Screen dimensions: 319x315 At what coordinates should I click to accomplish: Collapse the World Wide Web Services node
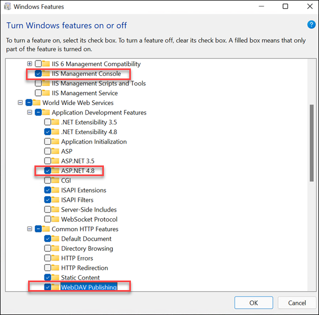pyautogui.click(x=20, y=103)
